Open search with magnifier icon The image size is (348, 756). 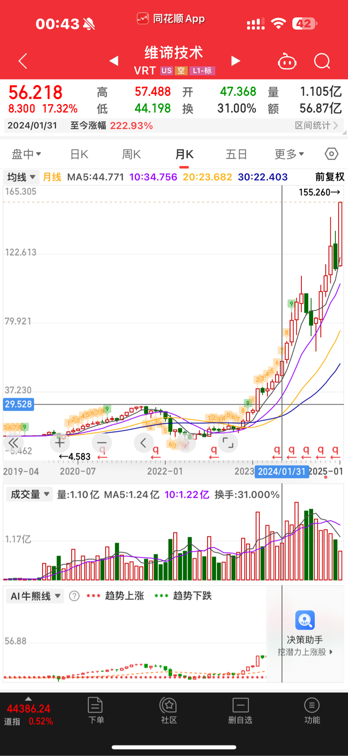pos(322,61)
